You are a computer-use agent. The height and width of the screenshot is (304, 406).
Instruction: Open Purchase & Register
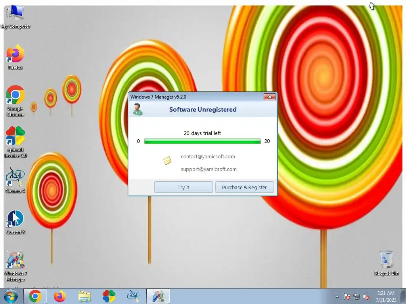tap(244, 187)
